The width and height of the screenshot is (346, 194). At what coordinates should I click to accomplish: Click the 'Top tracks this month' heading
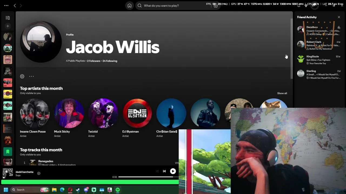(x=41, y=150)
